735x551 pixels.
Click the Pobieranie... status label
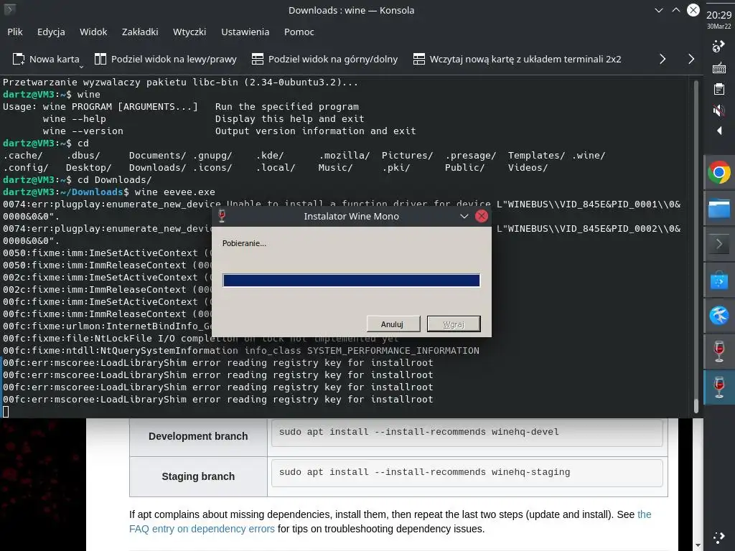(244, 243)
